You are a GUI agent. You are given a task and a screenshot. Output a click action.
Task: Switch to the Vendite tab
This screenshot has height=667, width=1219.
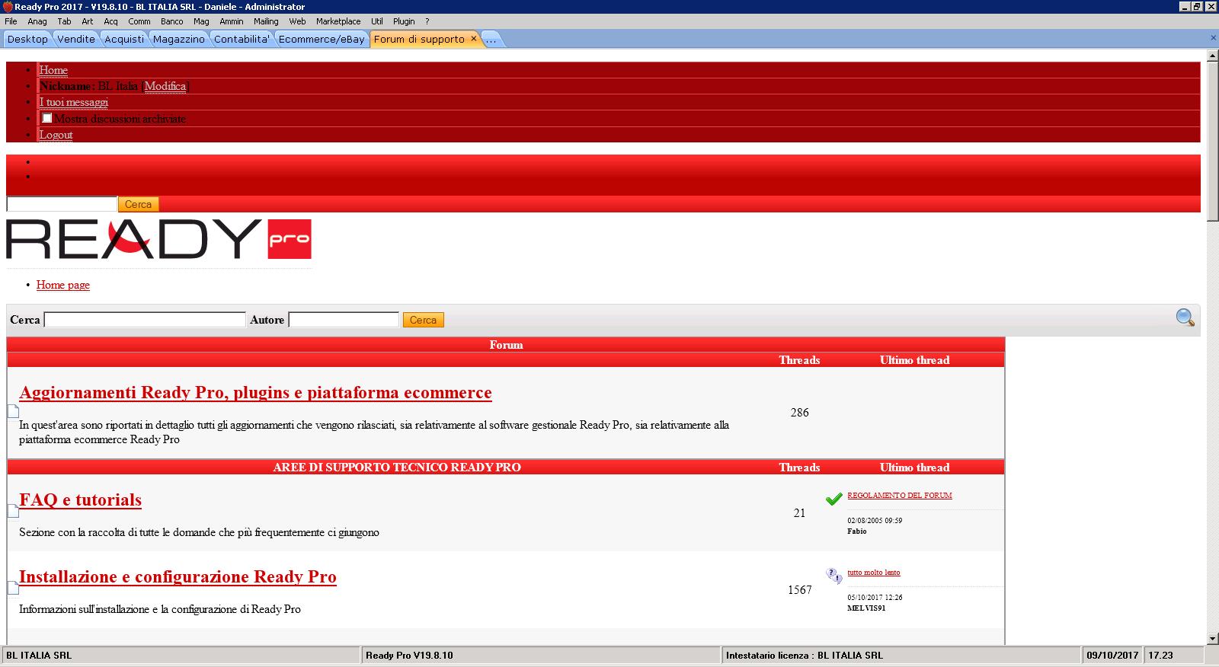[x=76, y=39]
